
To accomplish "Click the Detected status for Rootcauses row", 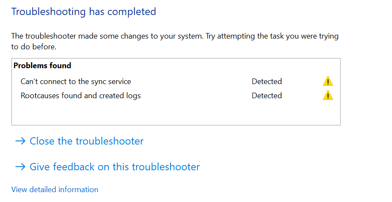I will (267, 96).
